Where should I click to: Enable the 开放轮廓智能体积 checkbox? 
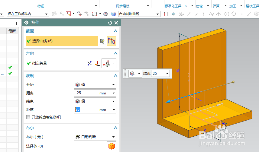click(28, 117)
